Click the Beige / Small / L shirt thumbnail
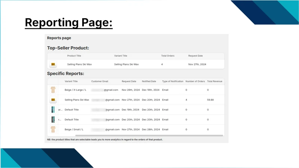 [53, 129]
